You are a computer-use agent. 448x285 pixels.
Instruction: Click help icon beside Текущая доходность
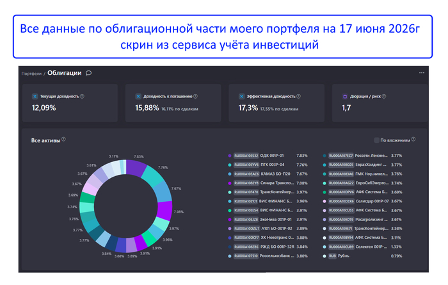82,96
